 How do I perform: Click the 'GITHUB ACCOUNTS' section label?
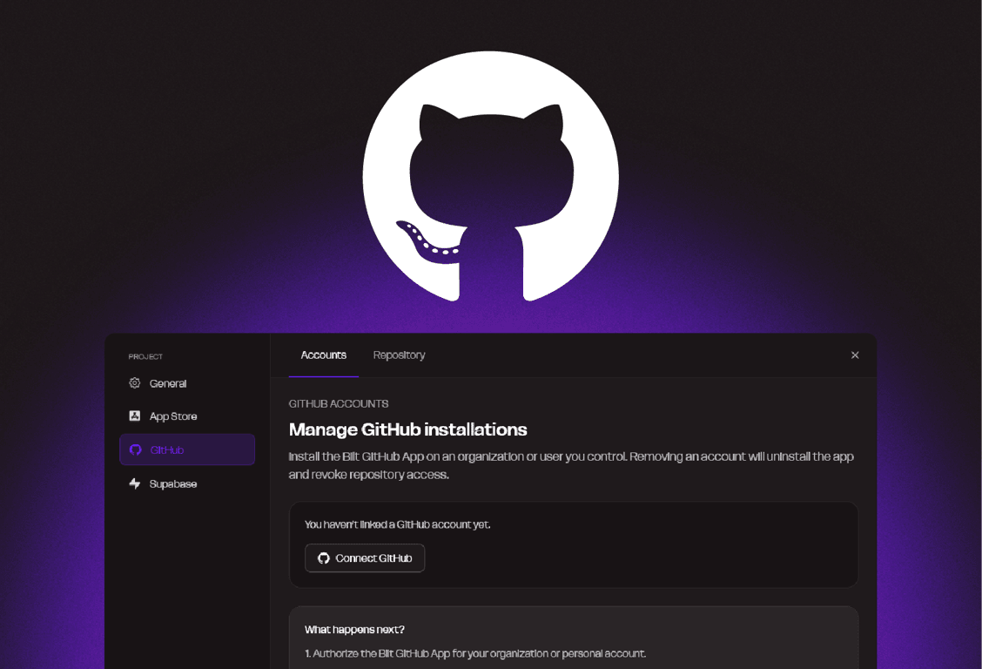pos(339,404)
